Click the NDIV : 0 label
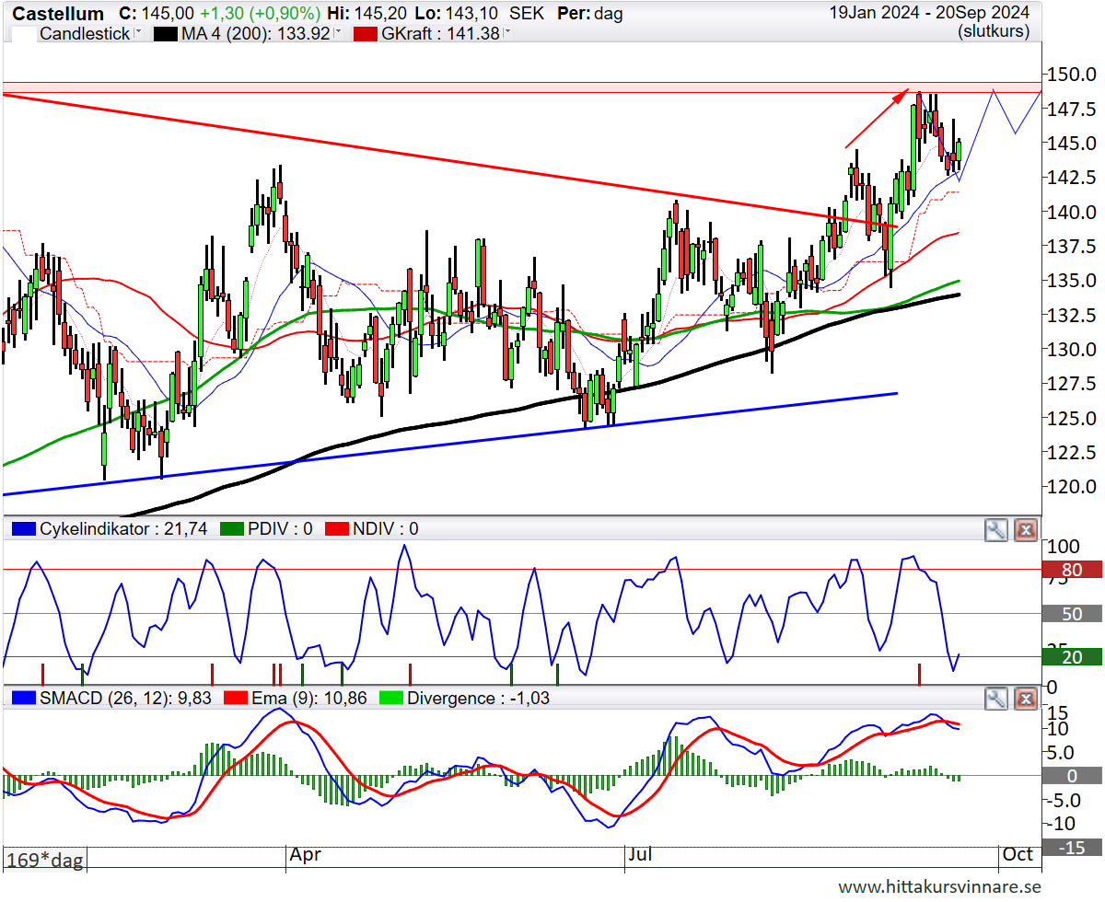Screen dimensions: 1105x902 click(x=388, y=529)
